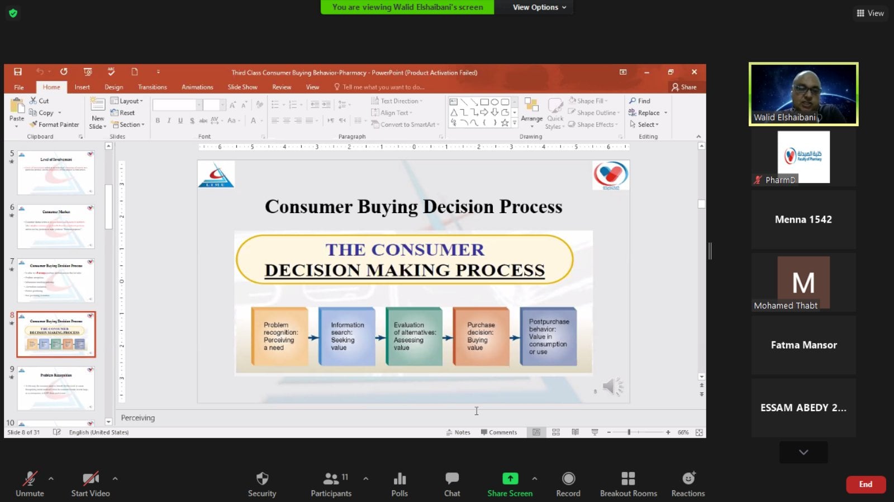Toggle Start Video on
Viewport: 894px width, 502px height.
click(90, 479)
